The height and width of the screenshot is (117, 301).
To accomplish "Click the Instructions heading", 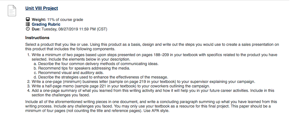I will pyautogui.click(x=37, y=38).
